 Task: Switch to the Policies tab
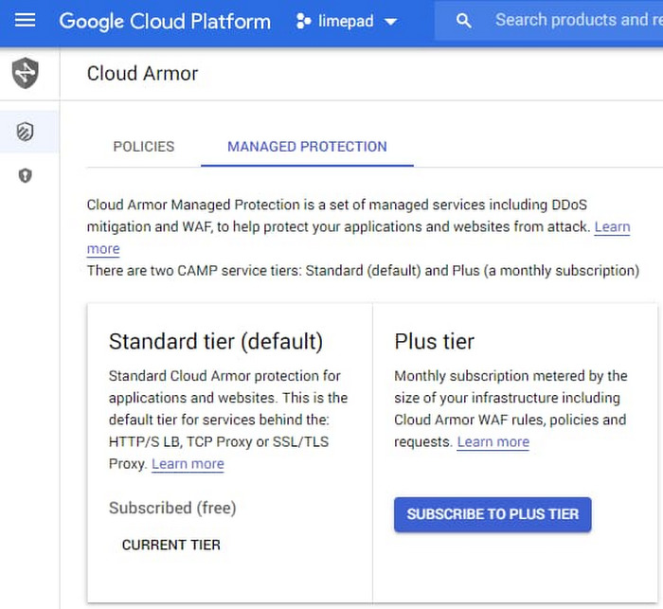[x=144, y=147]
